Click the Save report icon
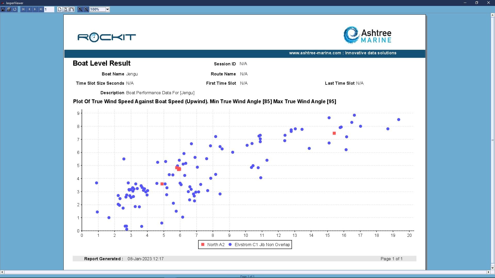 tap(3, 9)
